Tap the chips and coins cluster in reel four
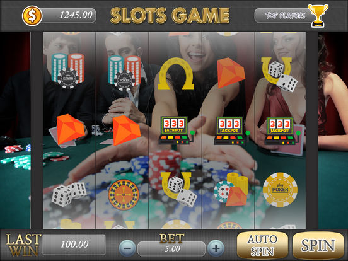The image size is (348, 261). pyautogui.click(x=231, y=189)
